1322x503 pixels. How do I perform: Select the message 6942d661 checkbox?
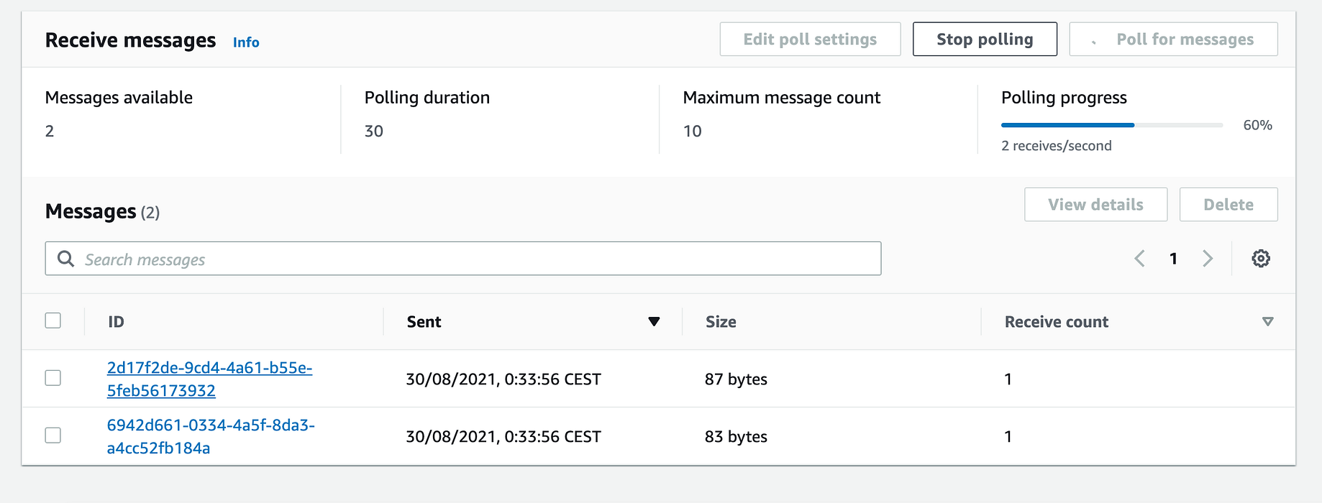[53, 435]
